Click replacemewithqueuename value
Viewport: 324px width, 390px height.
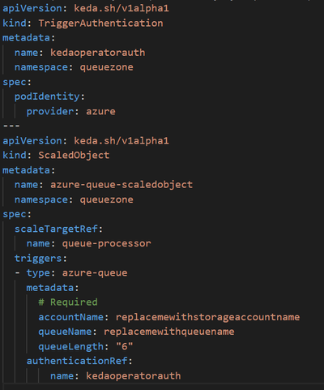(169, 332)
